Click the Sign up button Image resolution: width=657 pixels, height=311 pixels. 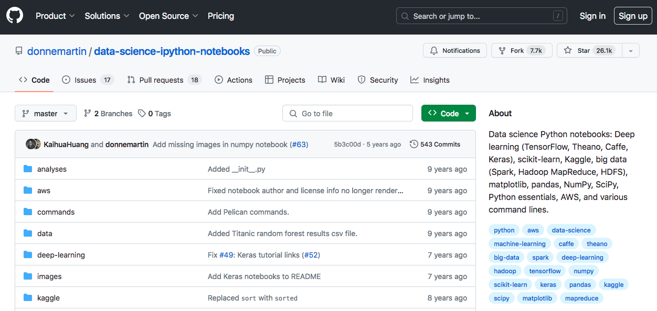[x=633, y=16]
